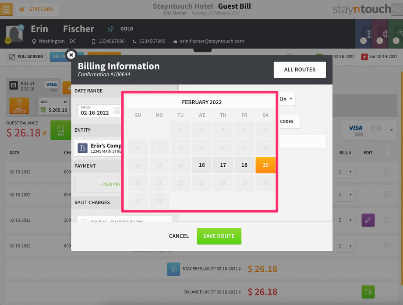Open bill number dropdown in second row
The height and width of the screenshot is (305, 403).
click(346, 195)
